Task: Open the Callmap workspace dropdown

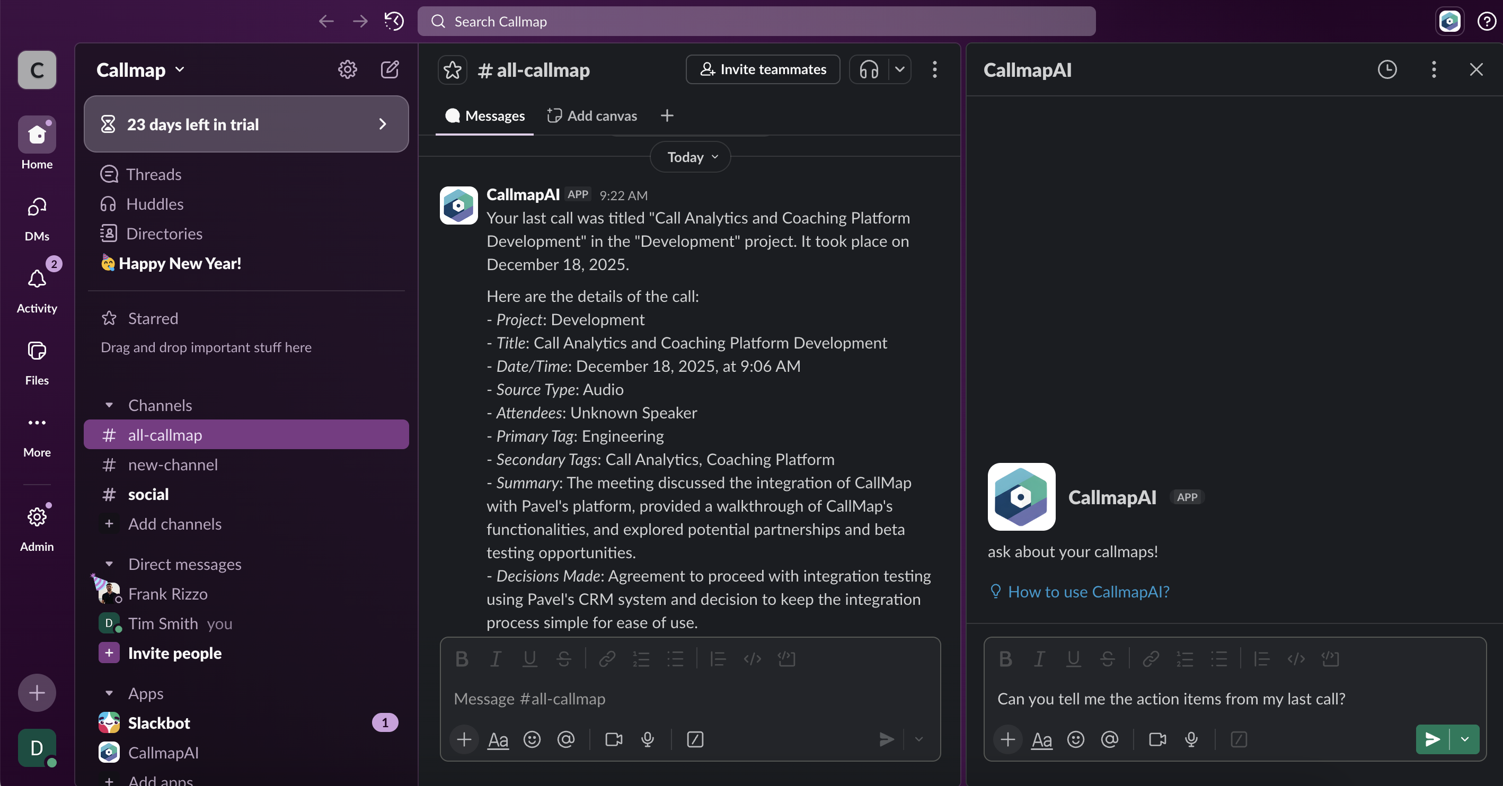Action: (x=140, y=69)
